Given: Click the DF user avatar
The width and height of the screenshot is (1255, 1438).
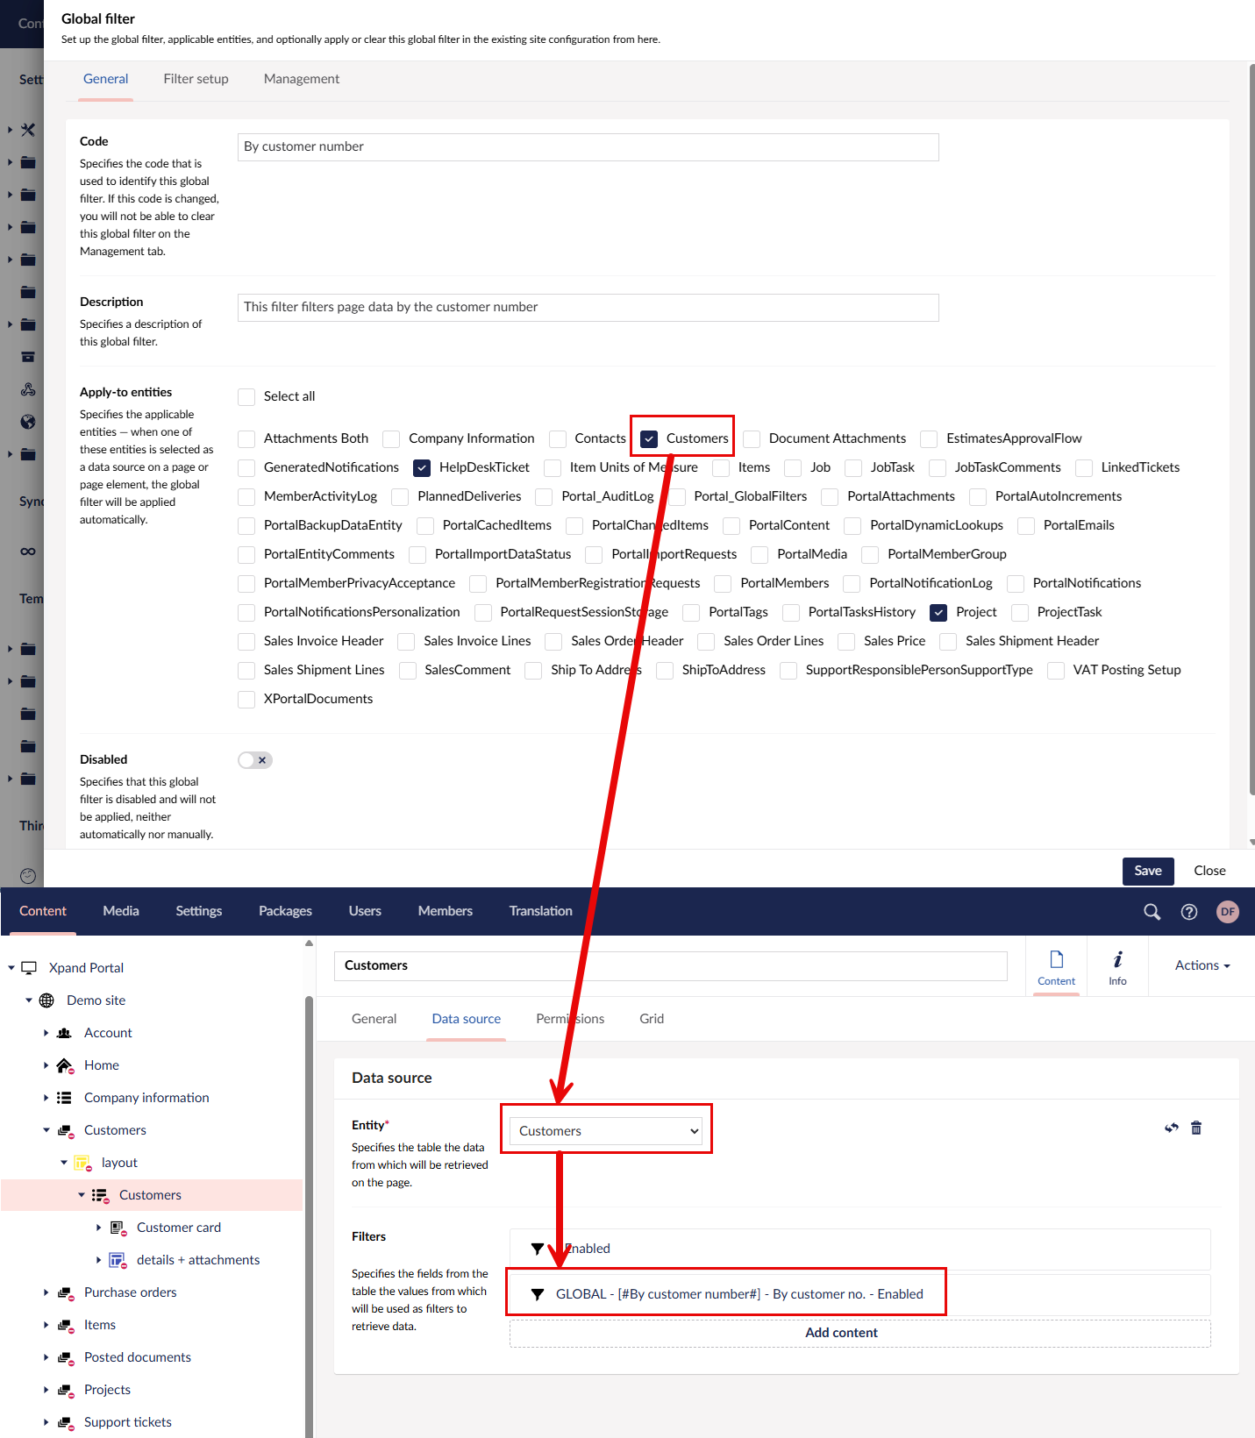Looking at the screenshot, I should tap(1227, 912).
